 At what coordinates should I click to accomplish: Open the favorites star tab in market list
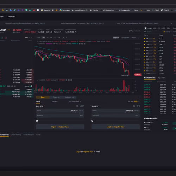pos(145,28)
